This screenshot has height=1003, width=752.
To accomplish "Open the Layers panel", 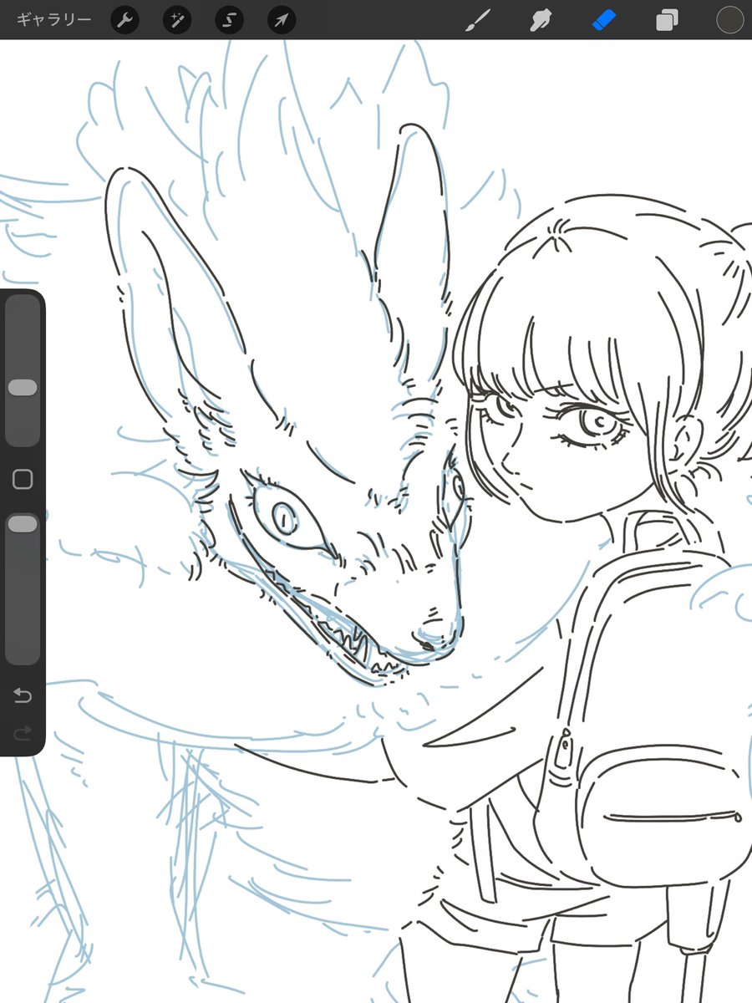I will pyautogui.click(x=667, y=20).
